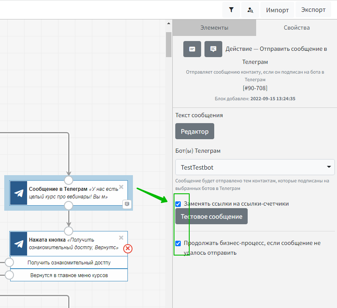Click the first gray note icon button
337x308 pixels.
(192, 49)
